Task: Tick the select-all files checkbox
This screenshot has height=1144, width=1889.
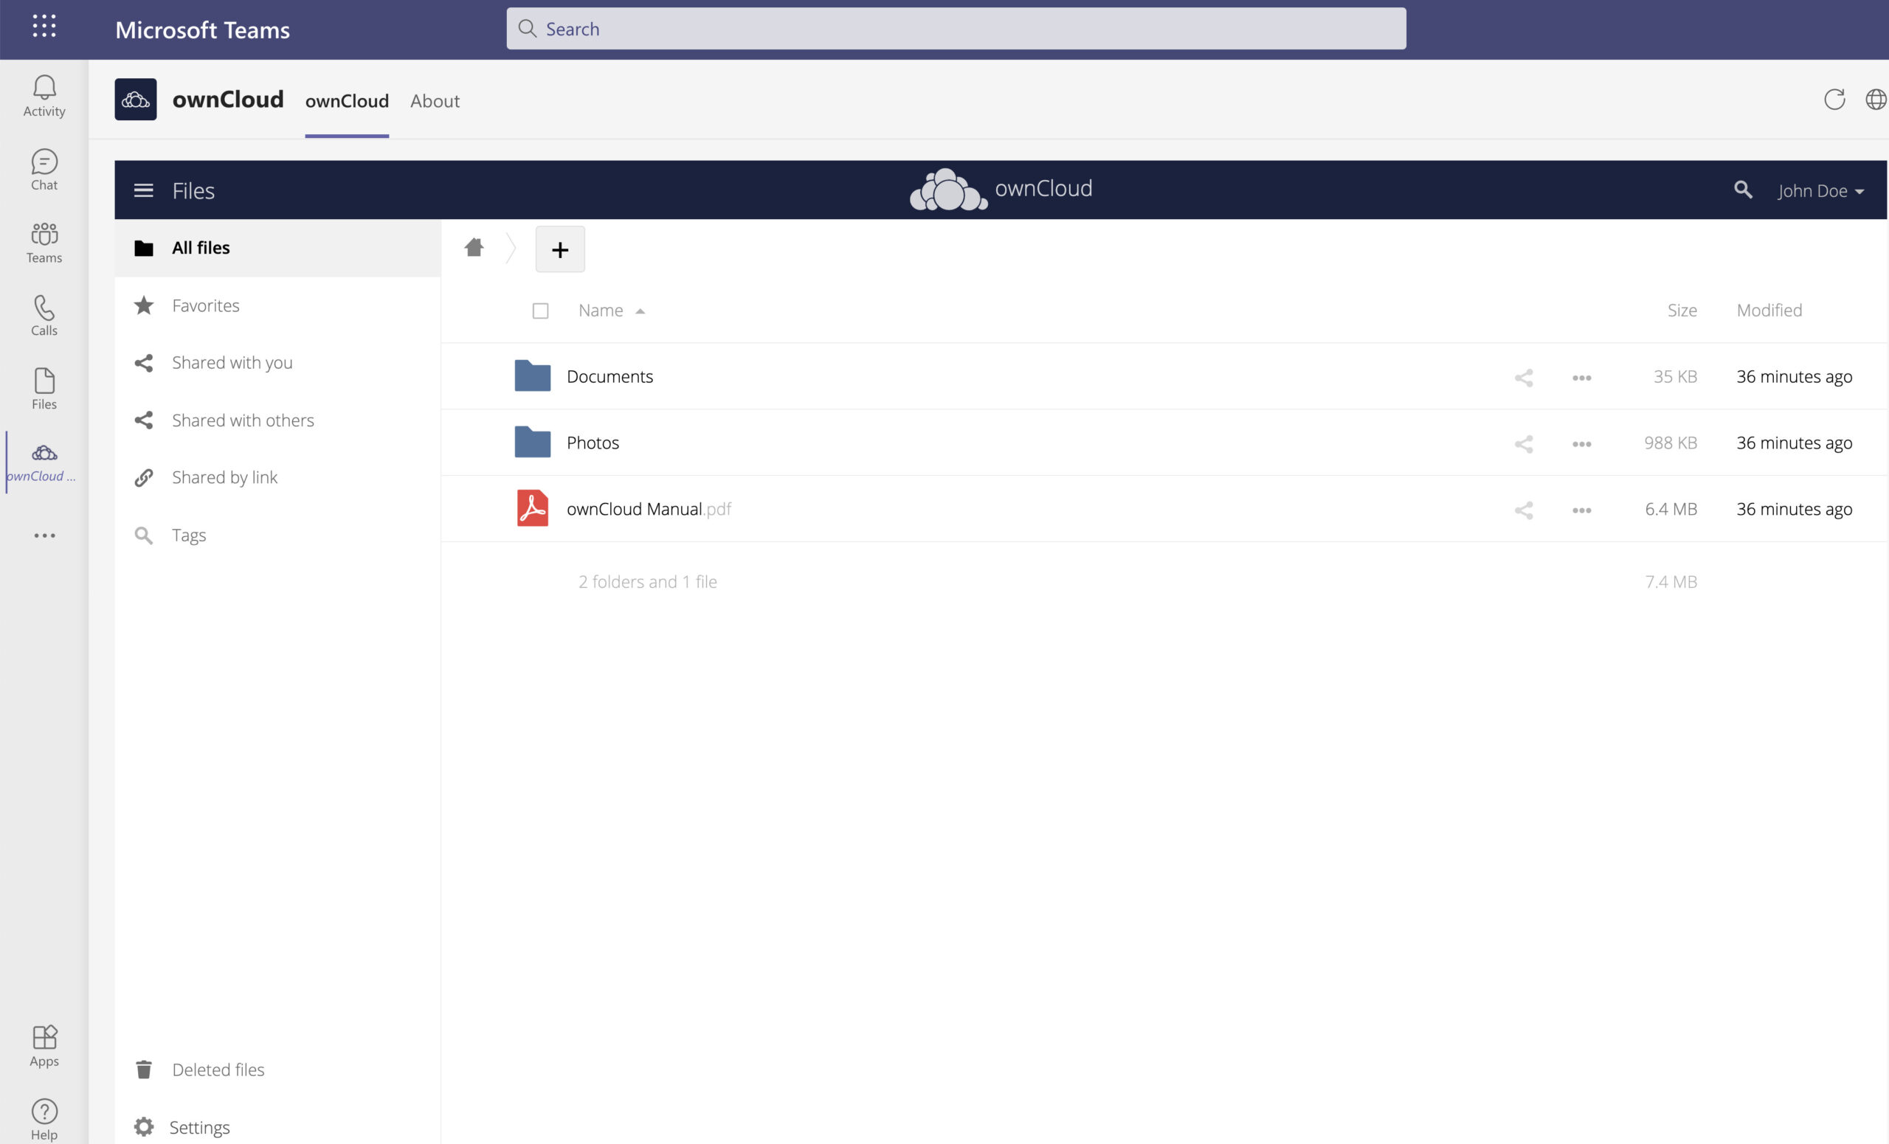Action: (x=540, y=311)
